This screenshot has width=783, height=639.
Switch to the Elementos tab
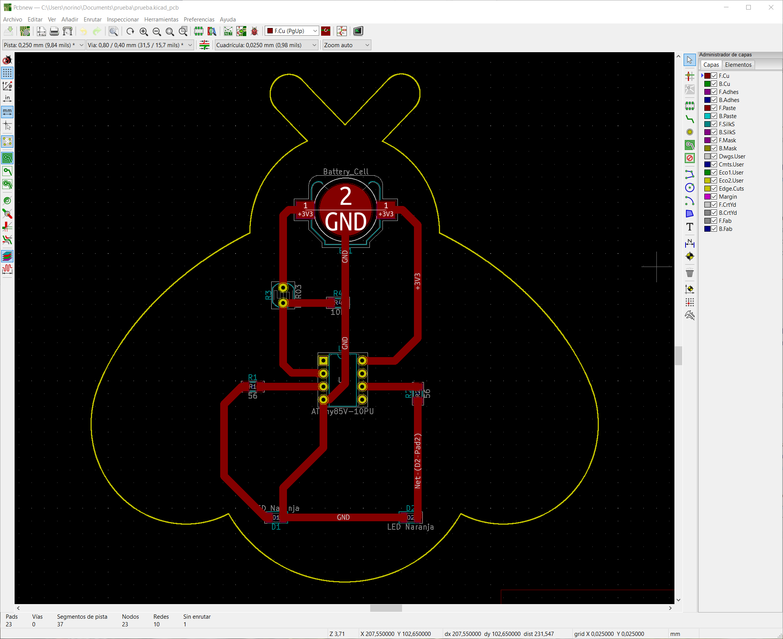pos(738,64)
